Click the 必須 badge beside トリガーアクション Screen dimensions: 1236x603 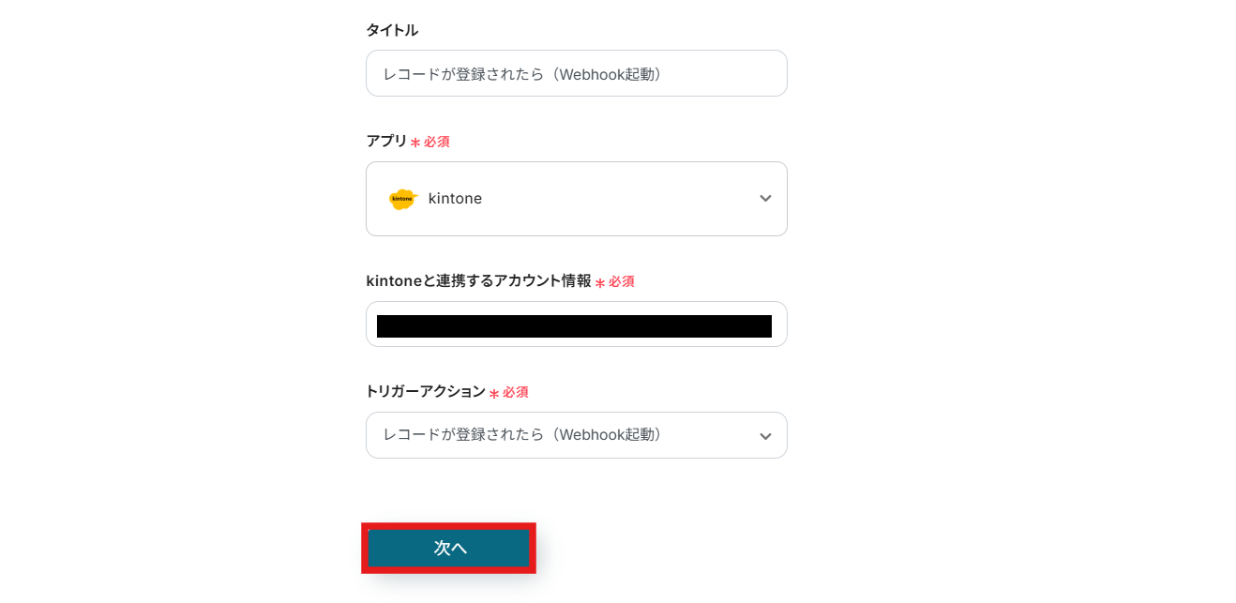click(516, 392)
